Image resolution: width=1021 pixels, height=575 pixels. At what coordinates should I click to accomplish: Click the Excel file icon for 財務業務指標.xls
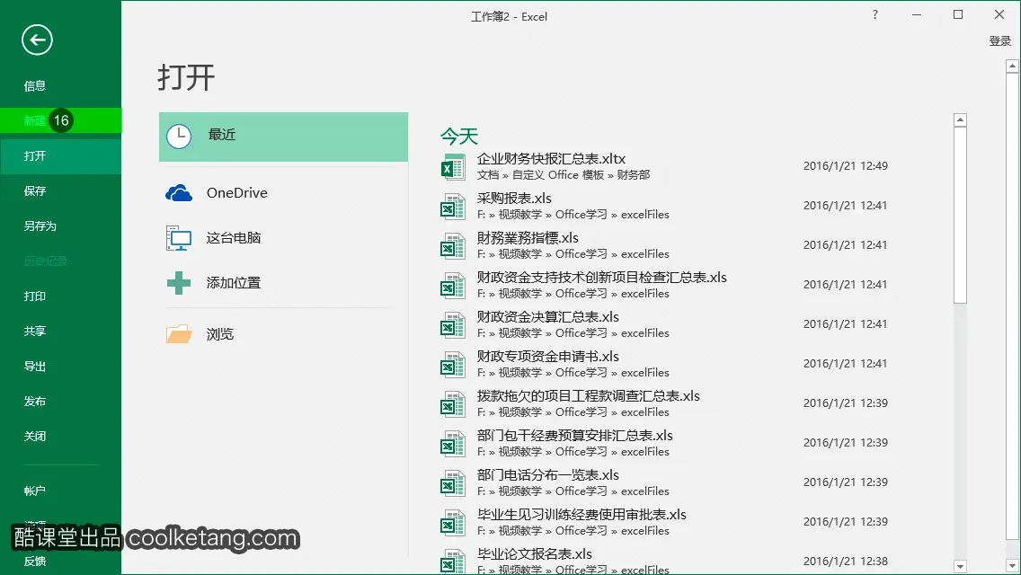(453, 246)
